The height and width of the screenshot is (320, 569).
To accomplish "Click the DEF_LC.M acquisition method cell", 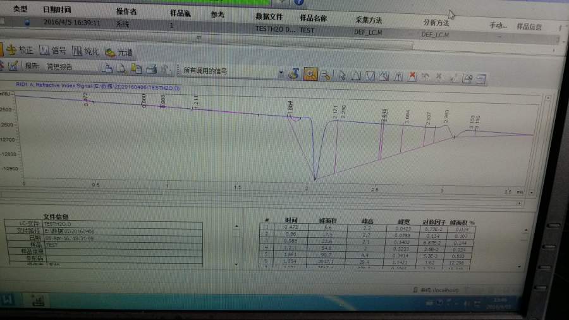I will point(368,32).
